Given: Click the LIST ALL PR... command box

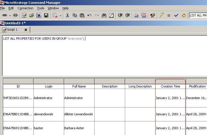Looking at the screenshot, I should pyautogui.click(x=198, y=15).
